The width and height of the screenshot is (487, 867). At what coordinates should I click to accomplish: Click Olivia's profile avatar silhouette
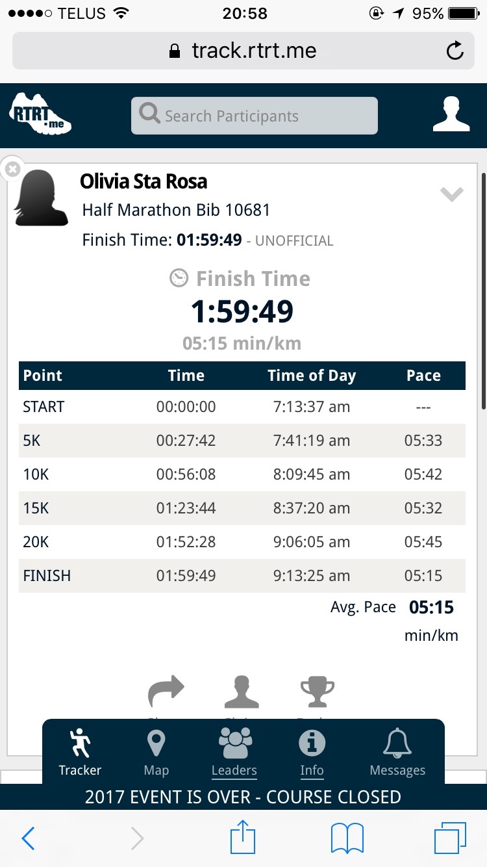coord(42,198)
